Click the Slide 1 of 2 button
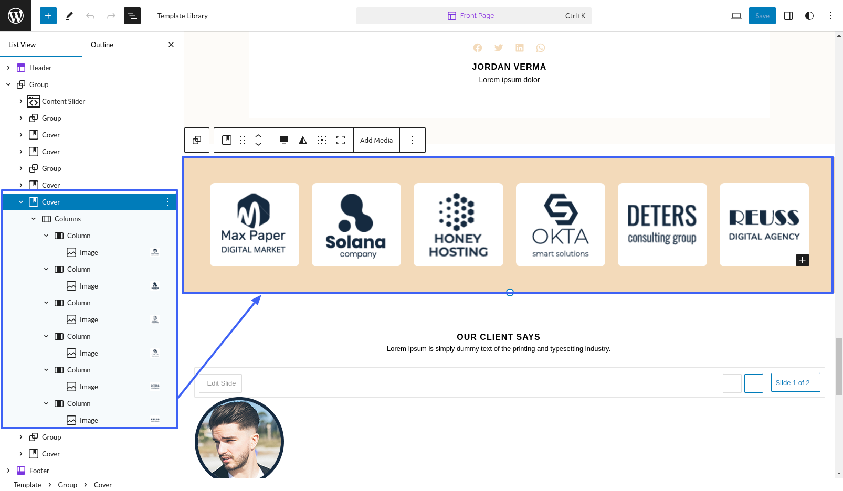This screenshot has width=843, height=491. 796,382
